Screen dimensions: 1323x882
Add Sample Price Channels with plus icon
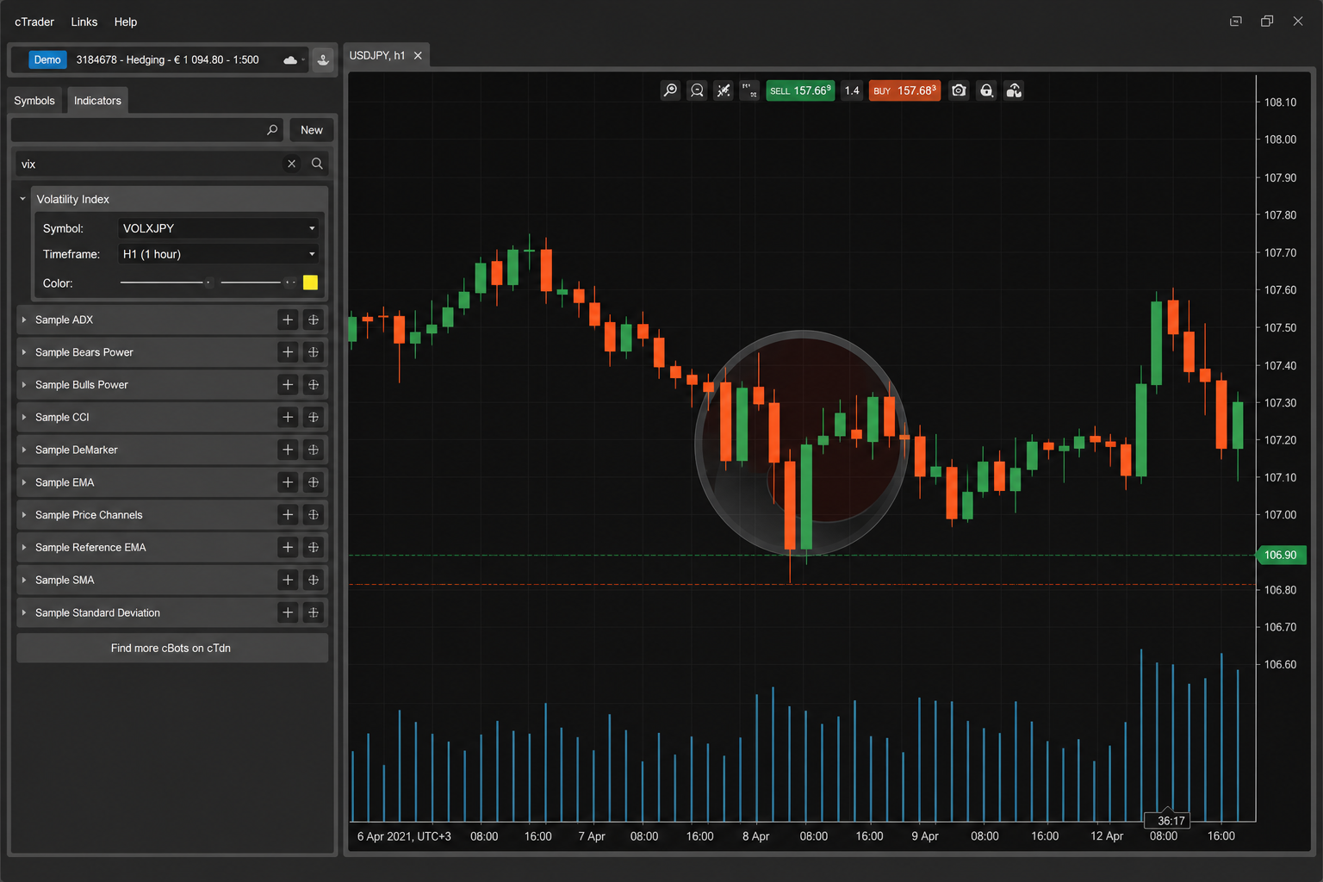coord(288,515)
